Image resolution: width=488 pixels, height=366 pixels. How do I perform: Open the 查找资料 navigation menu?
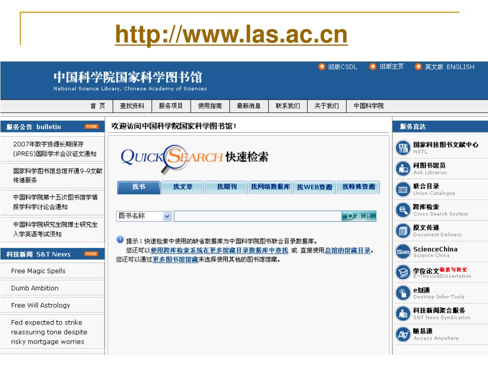(x=132, y=106)
